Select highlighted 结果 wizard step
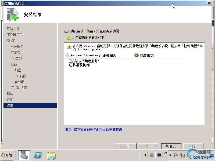Viewport: 215px width, 161px height. [x=30, y=105]
